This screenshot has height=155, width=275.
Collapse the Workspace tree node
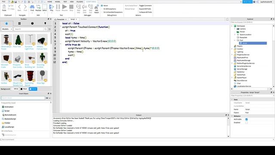[232, 26]
